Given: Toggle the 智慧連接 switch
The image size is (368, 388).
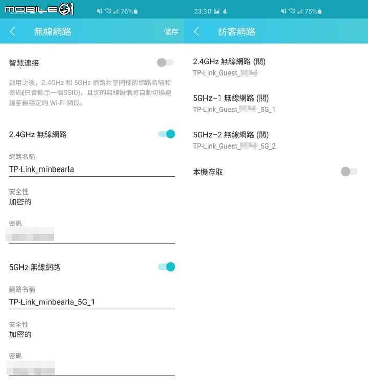Looking at the screenshot, I should tap(165, 63).
